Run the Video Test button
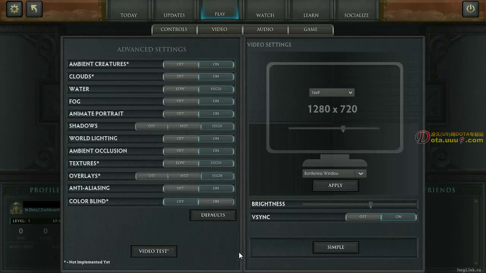This screenshot has height=273, width=486. tap(154, 251)
